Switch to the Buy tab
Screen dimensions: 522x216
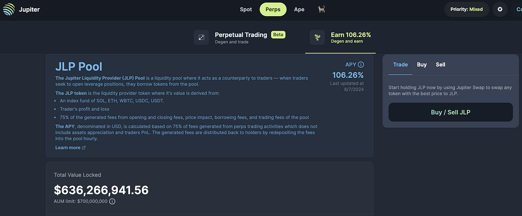tap(422, 65)
